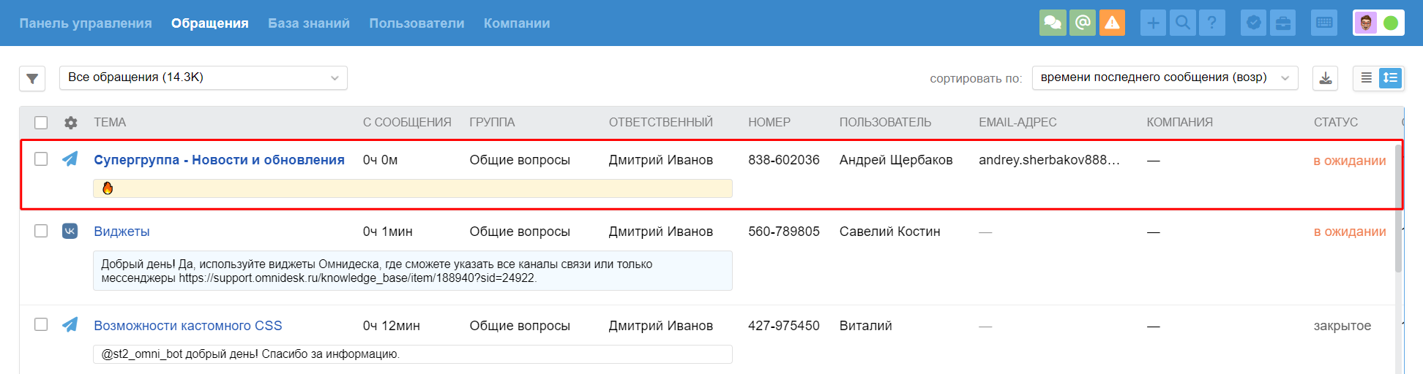The width and height of the screenshot is (1423, 374).
Task: Click the С СООБЩЕНИЯ column header
Action: (407, 123)
